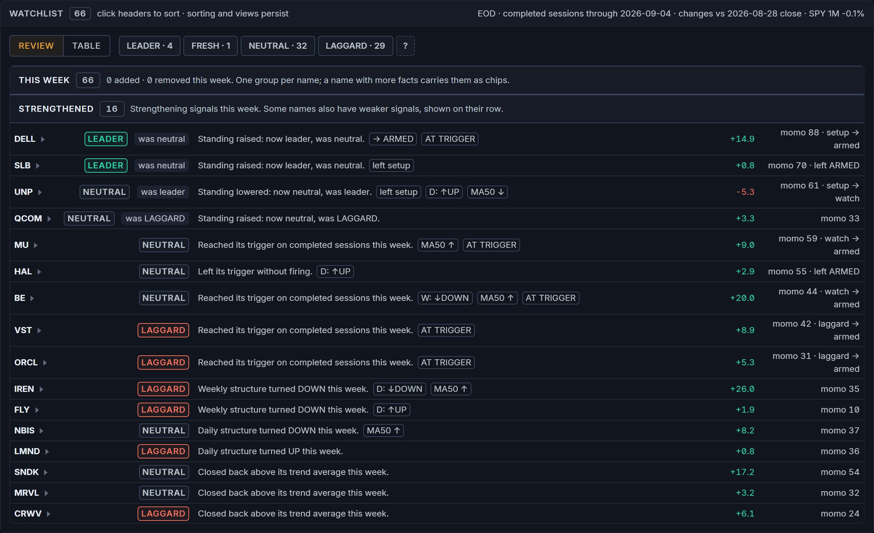This screenshot has height=533, width=874.
Task: Expand the LMND row disclosure triangle
Action: coord(47,451)
